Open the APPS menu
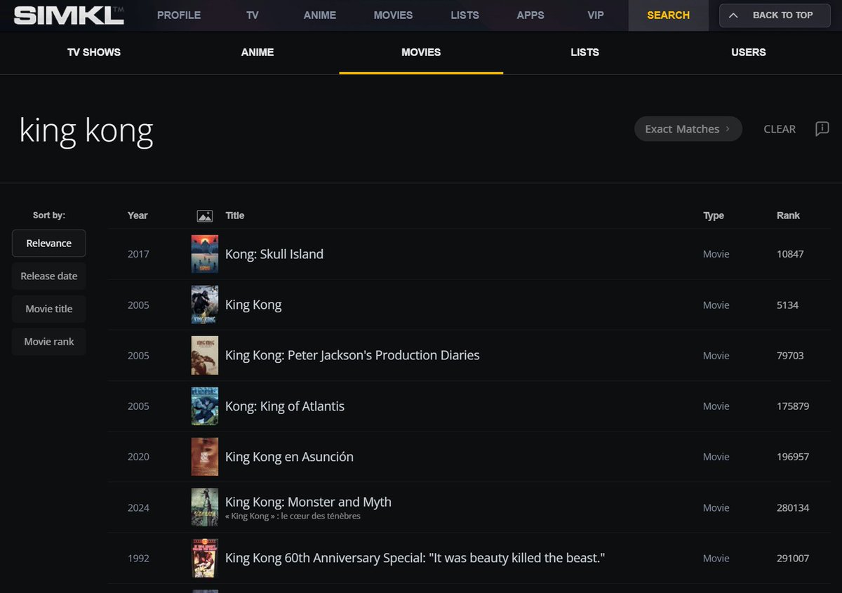Viewport: 842px width, 593px height. coord(530,15)
